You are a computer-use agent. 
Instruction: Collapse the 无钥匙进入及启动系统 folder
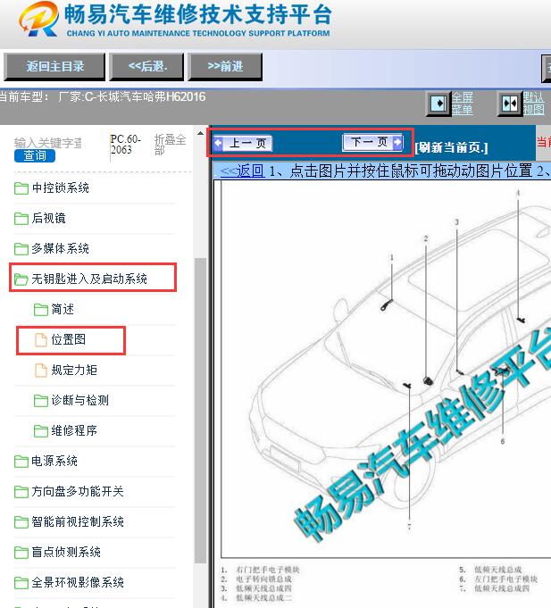coord(88,279)
